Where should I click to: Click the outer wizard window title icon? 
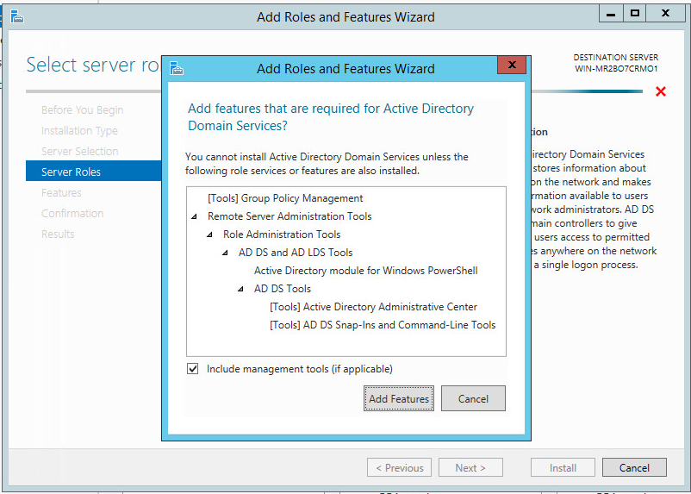16,16
